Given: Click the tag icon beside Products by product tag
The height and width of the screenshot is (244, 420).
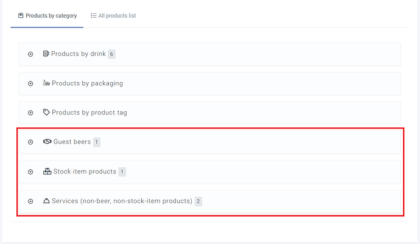Looking at the screenshot, I should [x=46, y=113].
